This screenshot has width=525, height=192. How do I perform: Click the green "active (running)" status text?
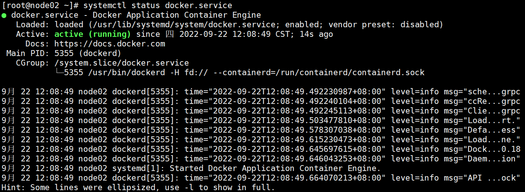pyautogui.click(x=92, y=34)
